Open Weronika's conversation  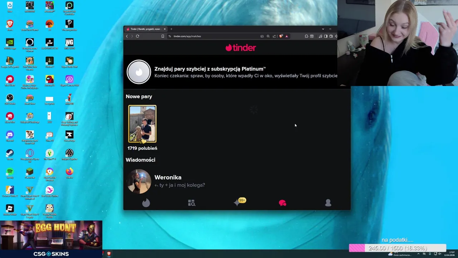click(237, 181)
